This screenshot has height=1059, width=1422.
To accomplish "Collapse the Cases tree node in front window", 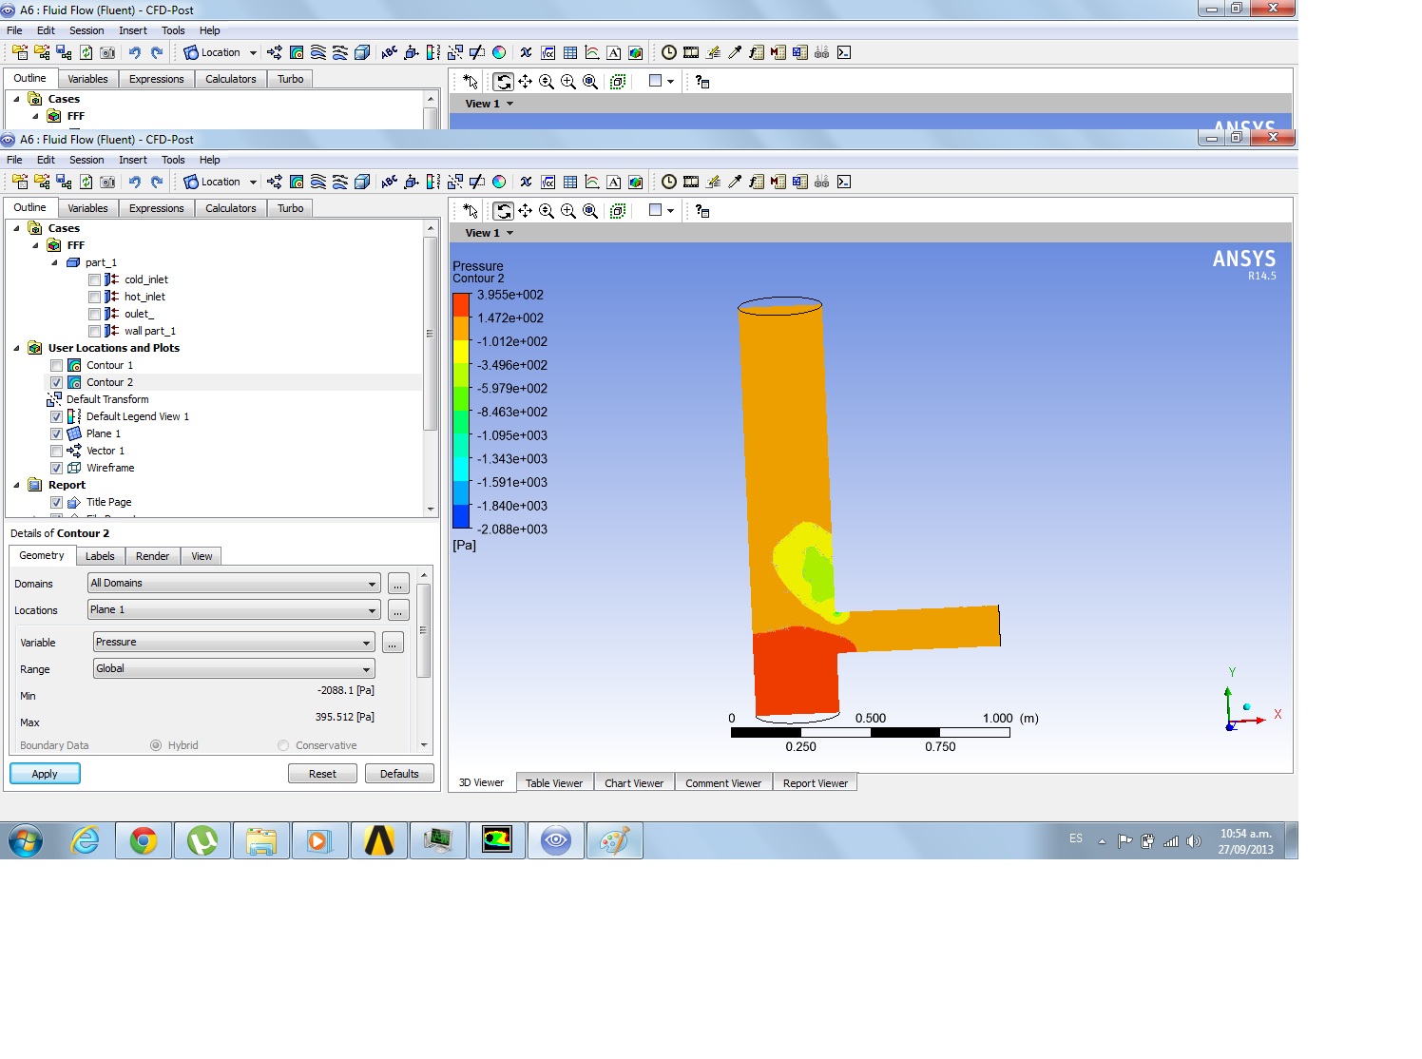I will pos(16,228).
